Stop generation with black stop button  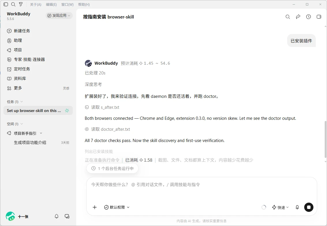coord(309,207)
